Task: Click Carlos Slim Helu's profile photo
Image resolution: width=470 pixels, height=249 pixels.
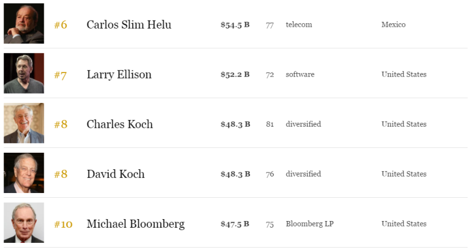Action: (x=24, y=24)
